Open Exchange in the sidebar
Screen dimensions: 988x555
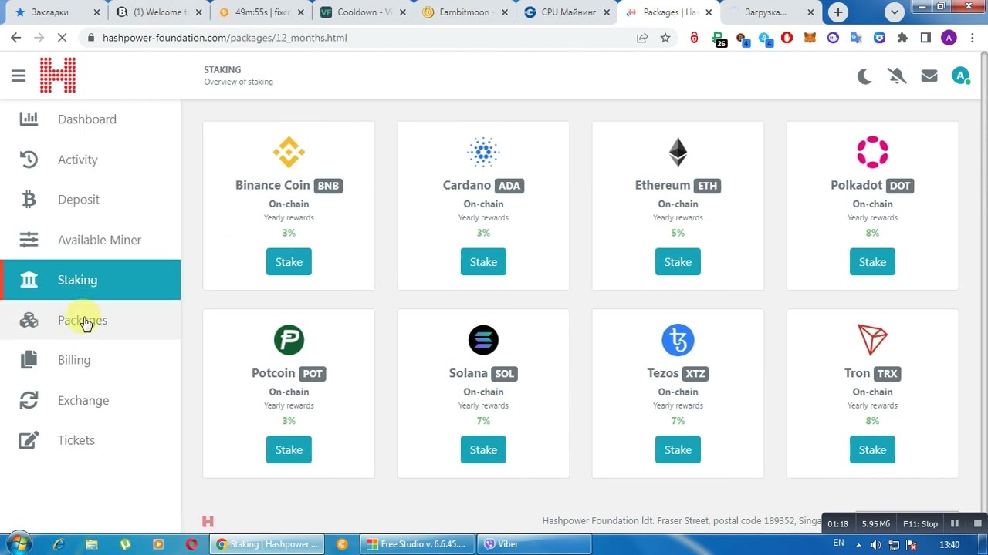coord(90,400)
